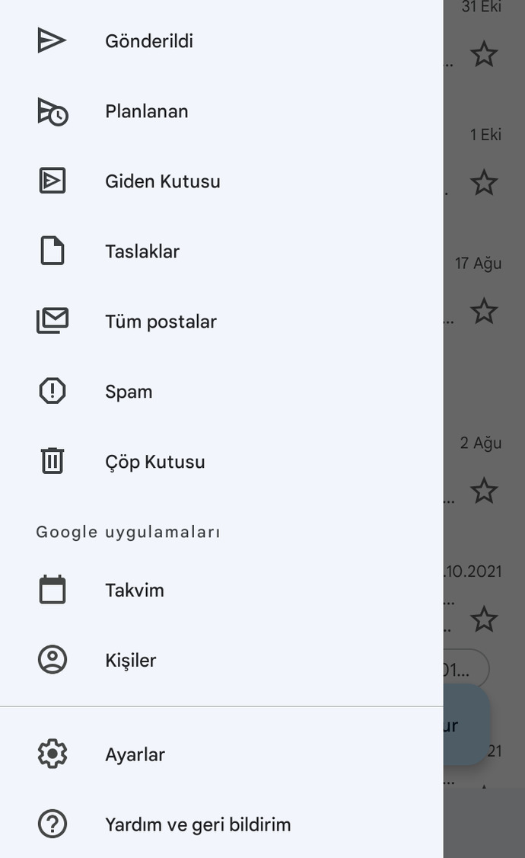Launch Kişiler app
This screenshot has height=858, width=525.
point(221,660)
